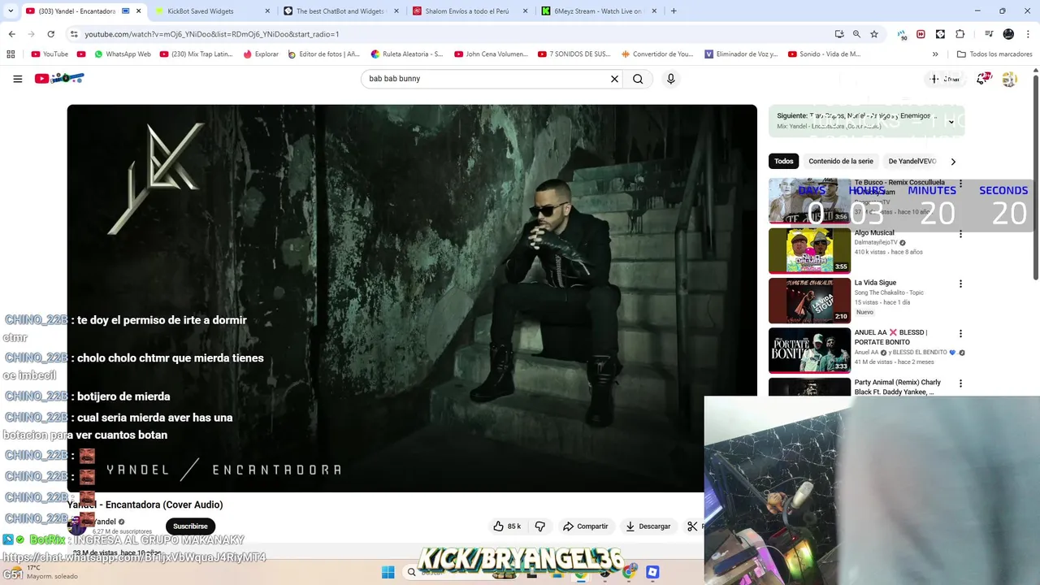Dislike the video with thumbs down
Screen dimensions: 1040x585
pyautogui.click(x=539, y=526)
